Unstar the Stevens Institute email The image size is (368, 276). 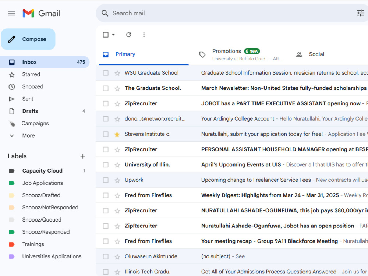(x=117, y=134)
